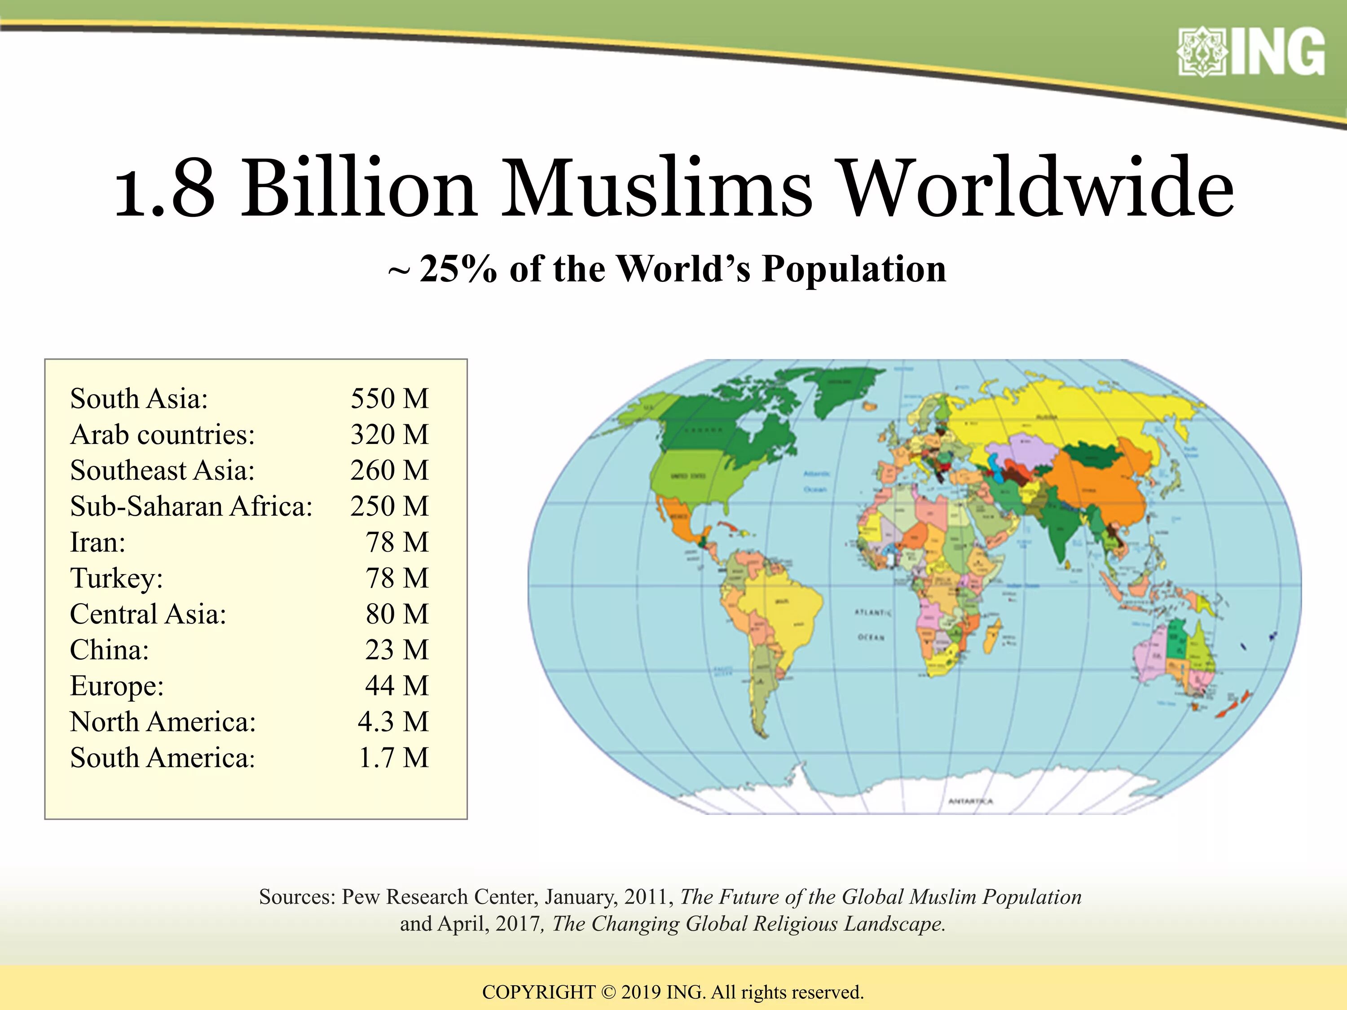This screenshot has width=1347, height=1010.
Task: Select the Pew Research Center sources line
Action: (670, 897)
